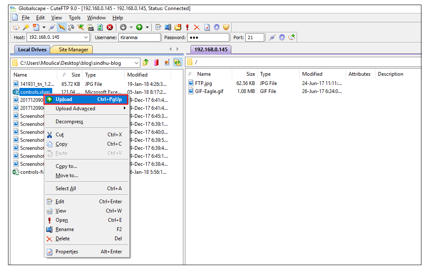Toggle the highlighted orange arrow Quick Connect toolbar icon

62,27
